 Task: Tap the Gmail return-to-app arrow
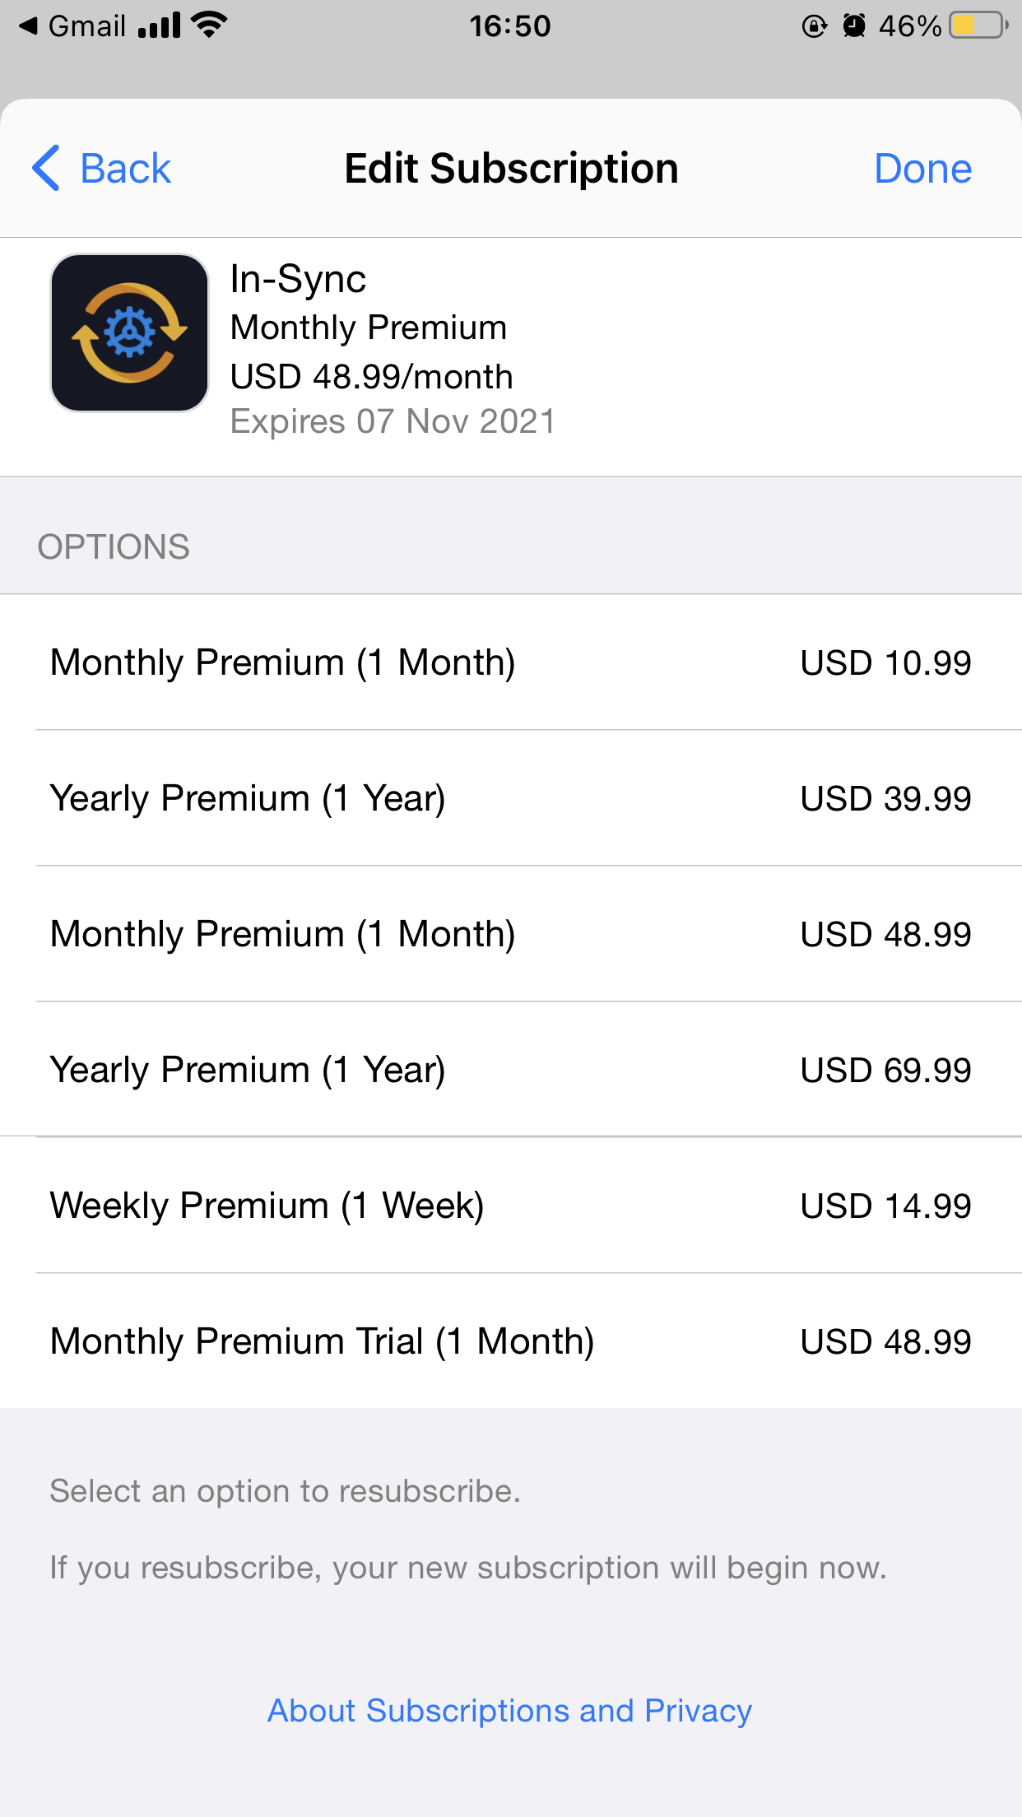(x=30, y=26)
